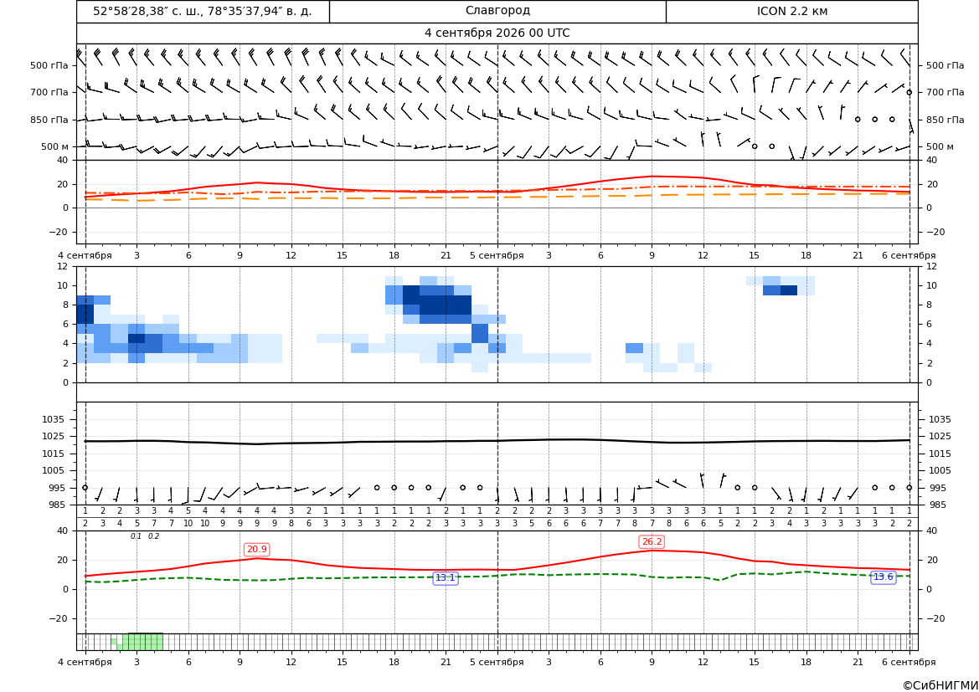Click the 20.9 temperature maximum label

point(256,549)
